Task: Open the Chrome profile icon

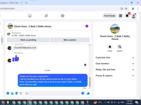Action: tap(133, 9)
